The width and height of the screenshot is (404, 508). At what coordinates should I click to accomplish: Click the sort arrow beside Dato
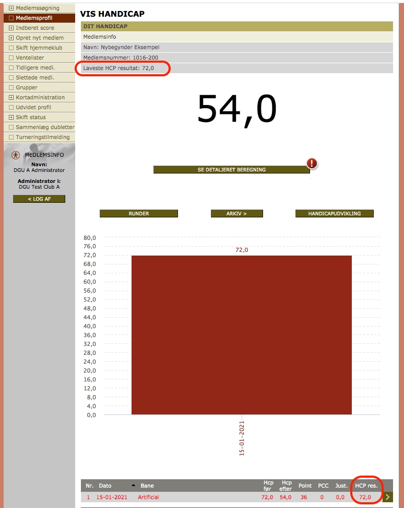133,486
